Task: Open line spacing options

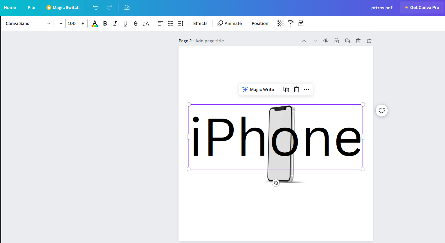Action: (181, 23)
